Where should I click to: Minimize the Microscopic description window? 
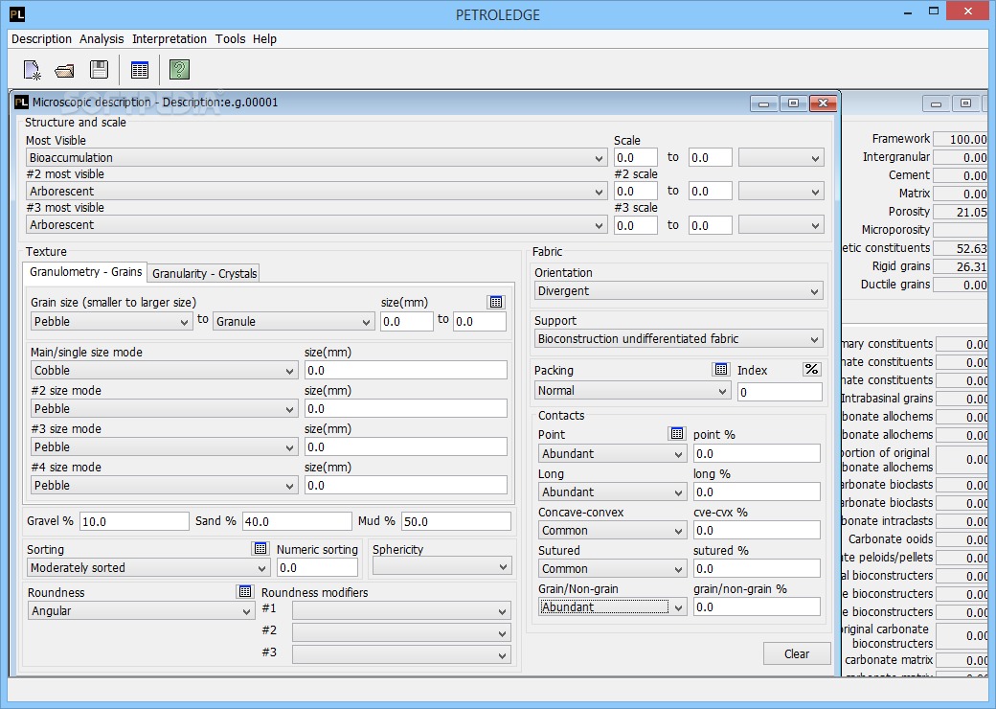(x=764, y=103)
